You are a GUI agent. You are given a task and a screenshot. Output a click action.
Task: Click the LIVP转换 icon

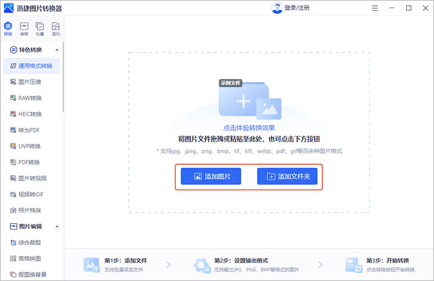(x=13, y=146)
